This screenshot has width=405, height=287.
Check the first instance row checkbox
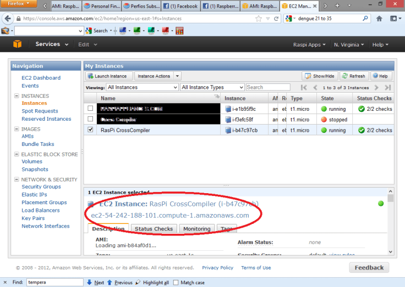click(91, 108)
